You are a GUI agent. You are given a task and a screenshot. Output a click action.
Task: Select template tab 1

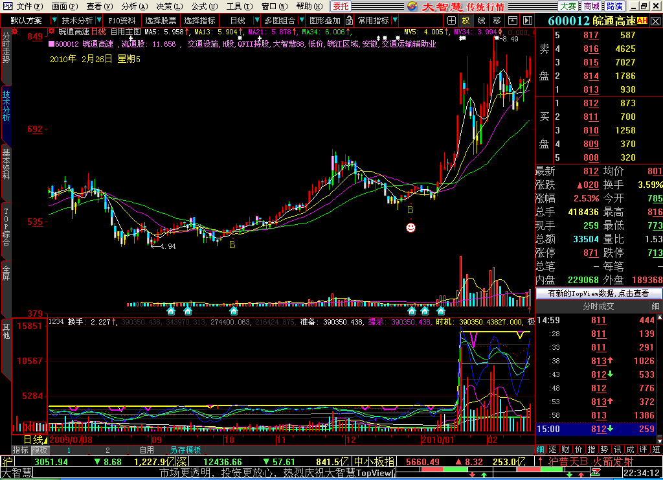point(69,450)
